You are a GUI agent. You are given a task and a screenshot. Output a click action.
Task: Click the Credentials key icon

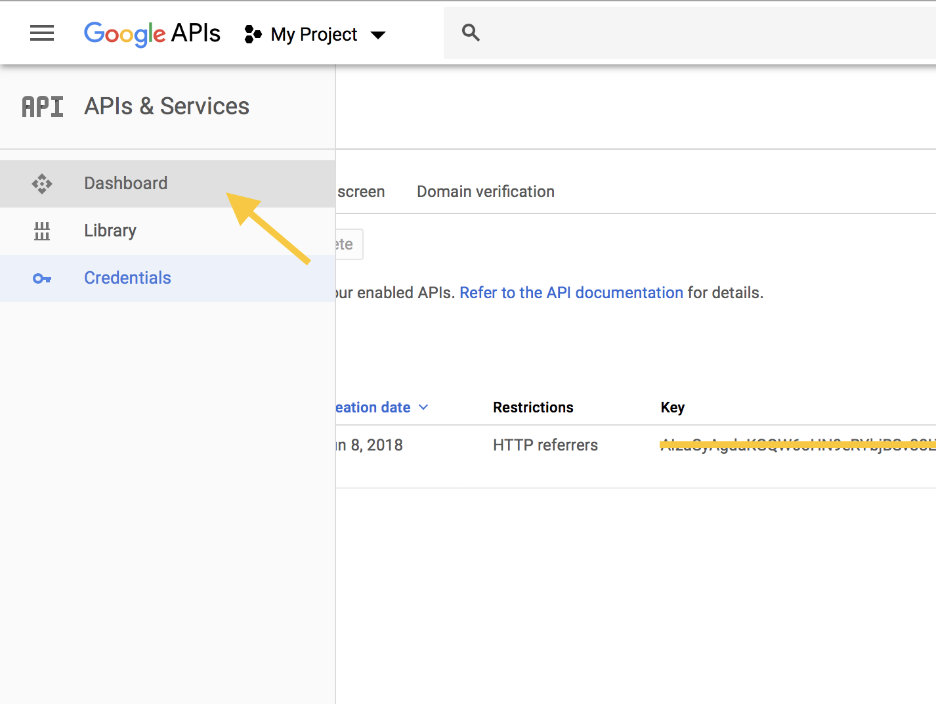click(42, 278)
